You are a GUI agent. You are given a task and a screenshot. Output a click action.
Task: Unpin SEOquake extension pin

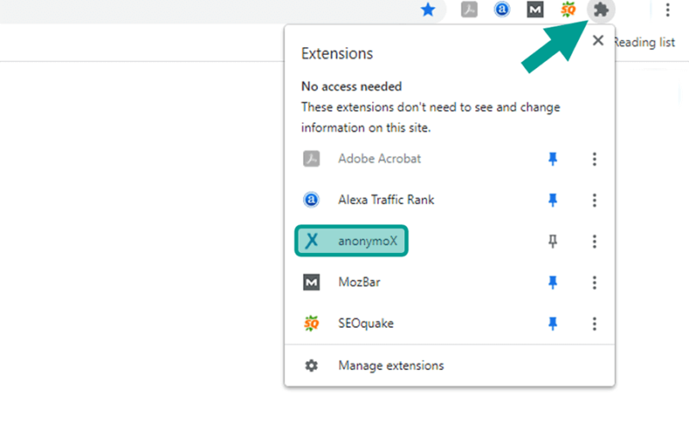(x=553, y=323)
